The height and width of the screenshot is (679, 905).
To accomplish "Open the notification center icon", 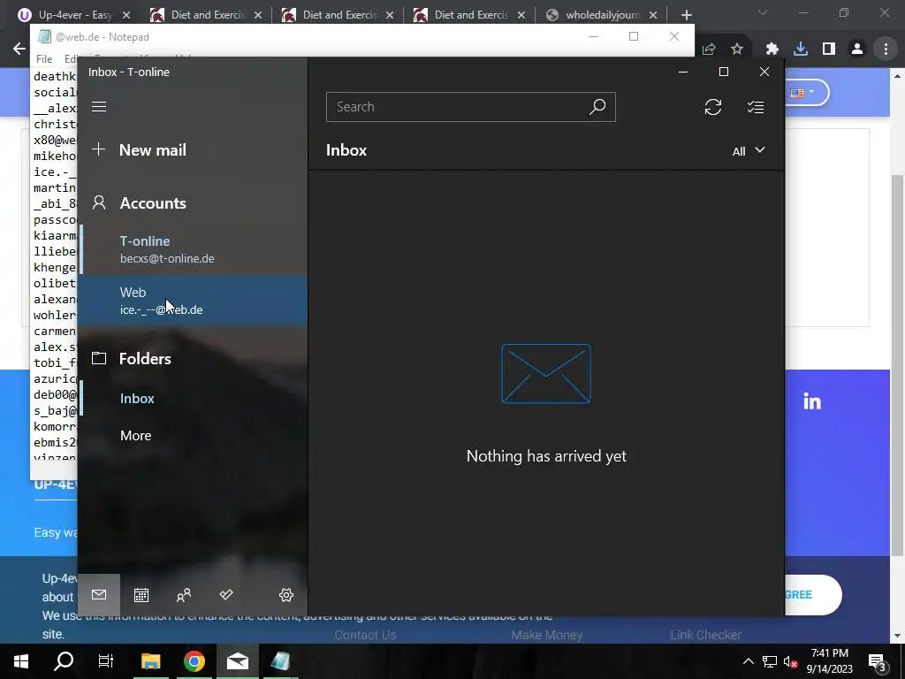I will click(x=878, y=661).
